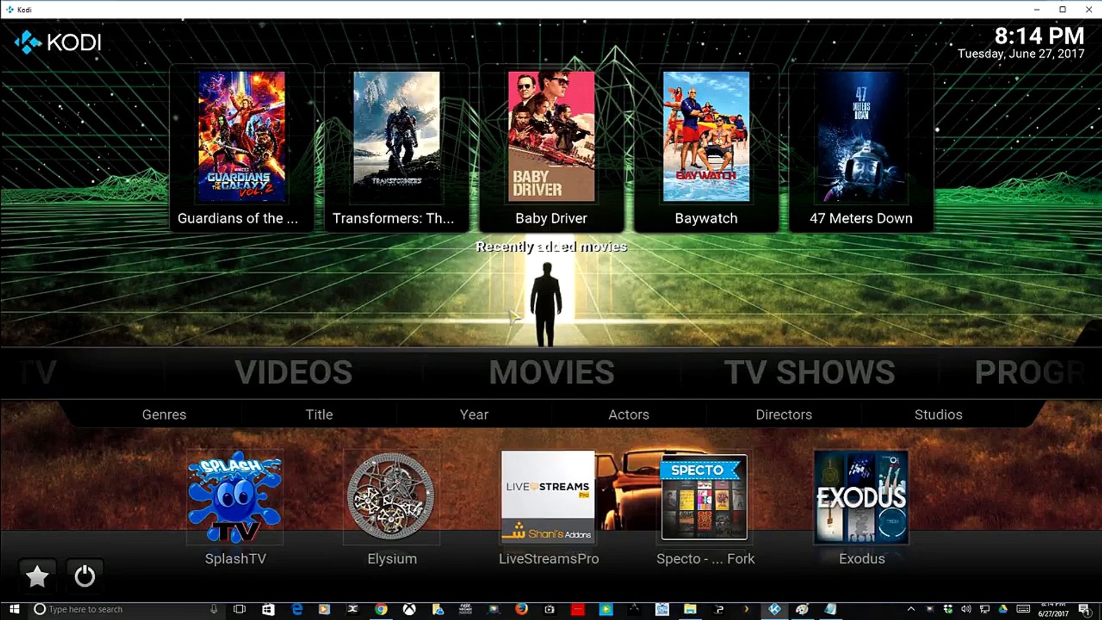
Task: Launch the SplashTV addon icon
Action: coord(235,497)
